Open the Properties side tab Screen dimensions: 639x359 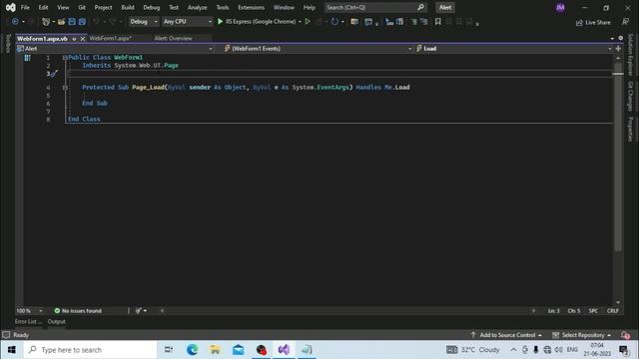coord(630,129)
